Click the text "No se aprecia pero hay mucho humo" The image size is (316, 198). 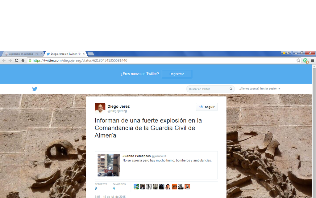pyautogui.click(x=148, y=161)
